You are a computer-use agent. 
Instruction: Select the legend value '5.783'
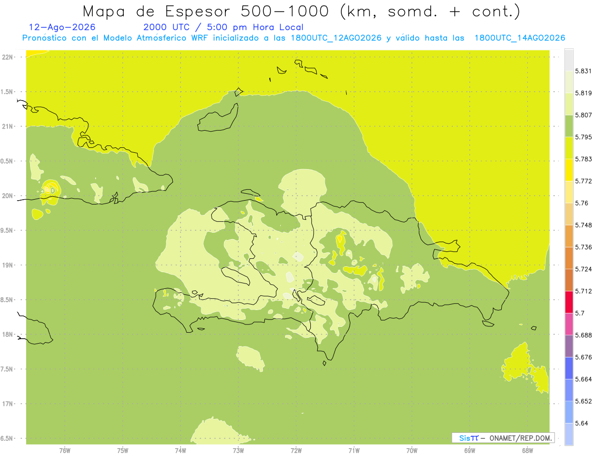pos(584,159)
